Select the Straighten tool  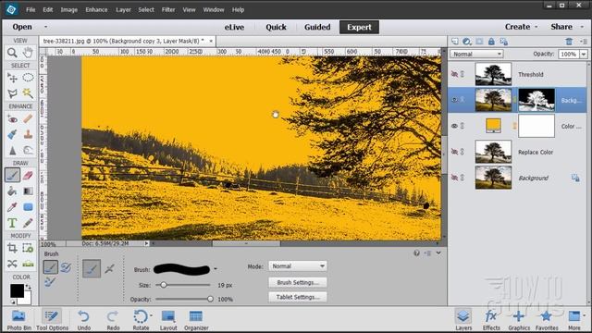[x=28, y=264]
